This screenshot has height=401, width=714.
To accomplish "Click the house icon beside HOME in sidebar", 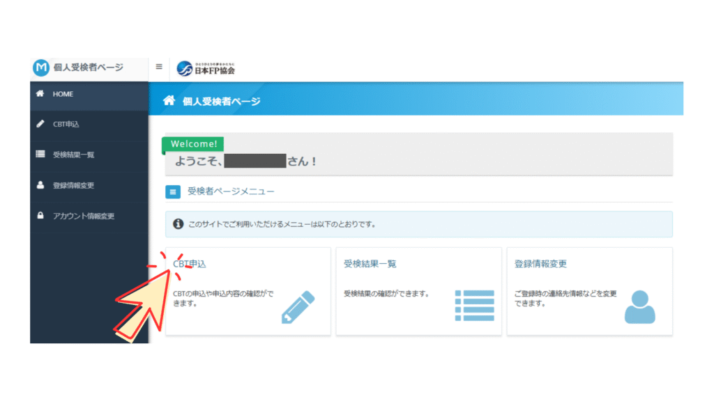I will pos(40,94).
